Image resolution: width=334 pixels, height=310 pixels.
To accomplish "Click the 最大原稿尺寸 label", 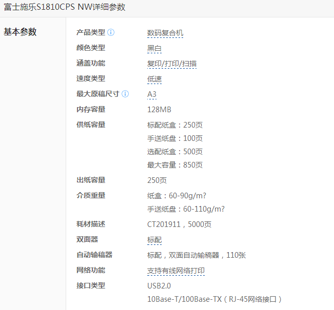I will coord(98,94).
